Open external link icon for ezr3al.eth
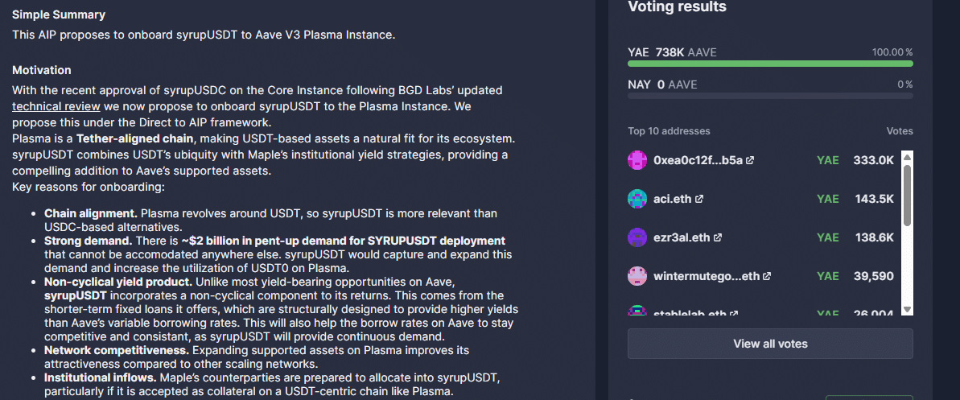This screenshot has width=960, height=400. 718,237
